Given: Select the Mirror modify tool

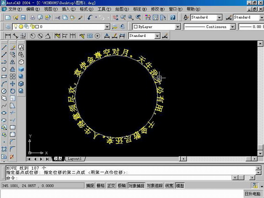Looking at the screenshot, I should [12, 62].
